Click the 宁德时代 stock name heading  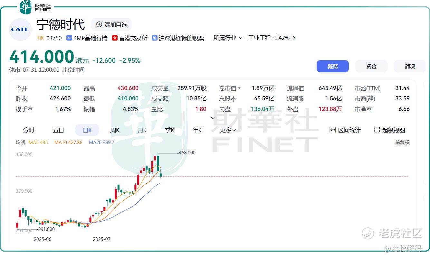tap(61, 24)
